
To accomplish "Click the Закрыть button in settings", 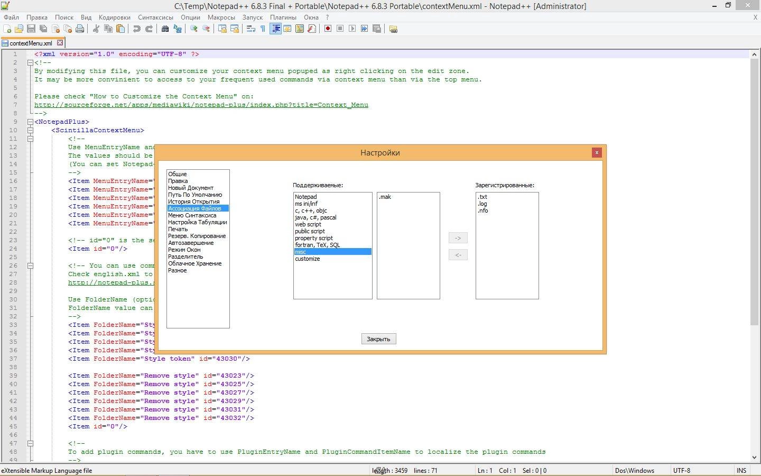I will point(378,339).
